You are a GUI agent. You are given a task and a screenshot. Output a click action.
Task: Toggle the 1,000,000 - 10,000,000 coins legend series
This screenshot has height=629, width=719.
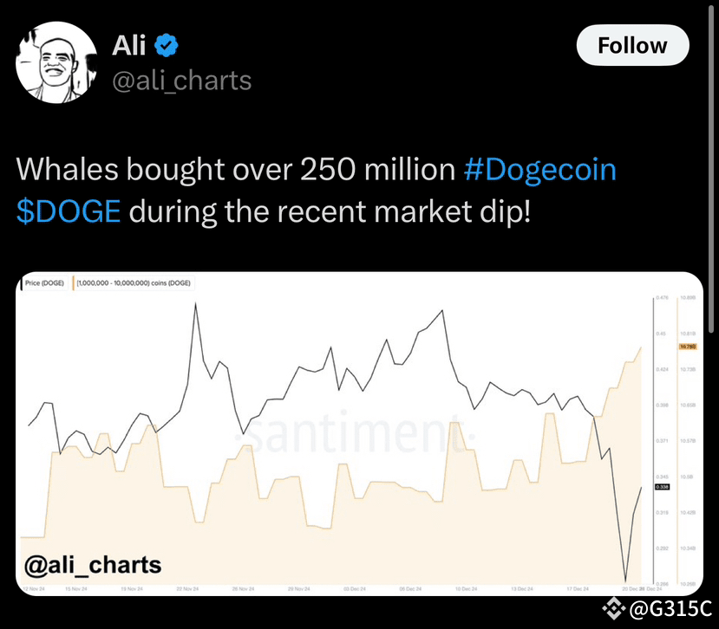(134, 283)
